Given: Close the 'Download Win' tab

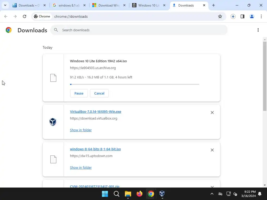Looking at the screenshot, I should tap(124, 5).
